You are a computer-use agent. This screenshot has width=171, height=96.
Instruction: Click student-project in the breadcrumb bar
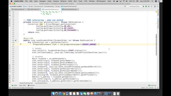click(x=16, y=6)
